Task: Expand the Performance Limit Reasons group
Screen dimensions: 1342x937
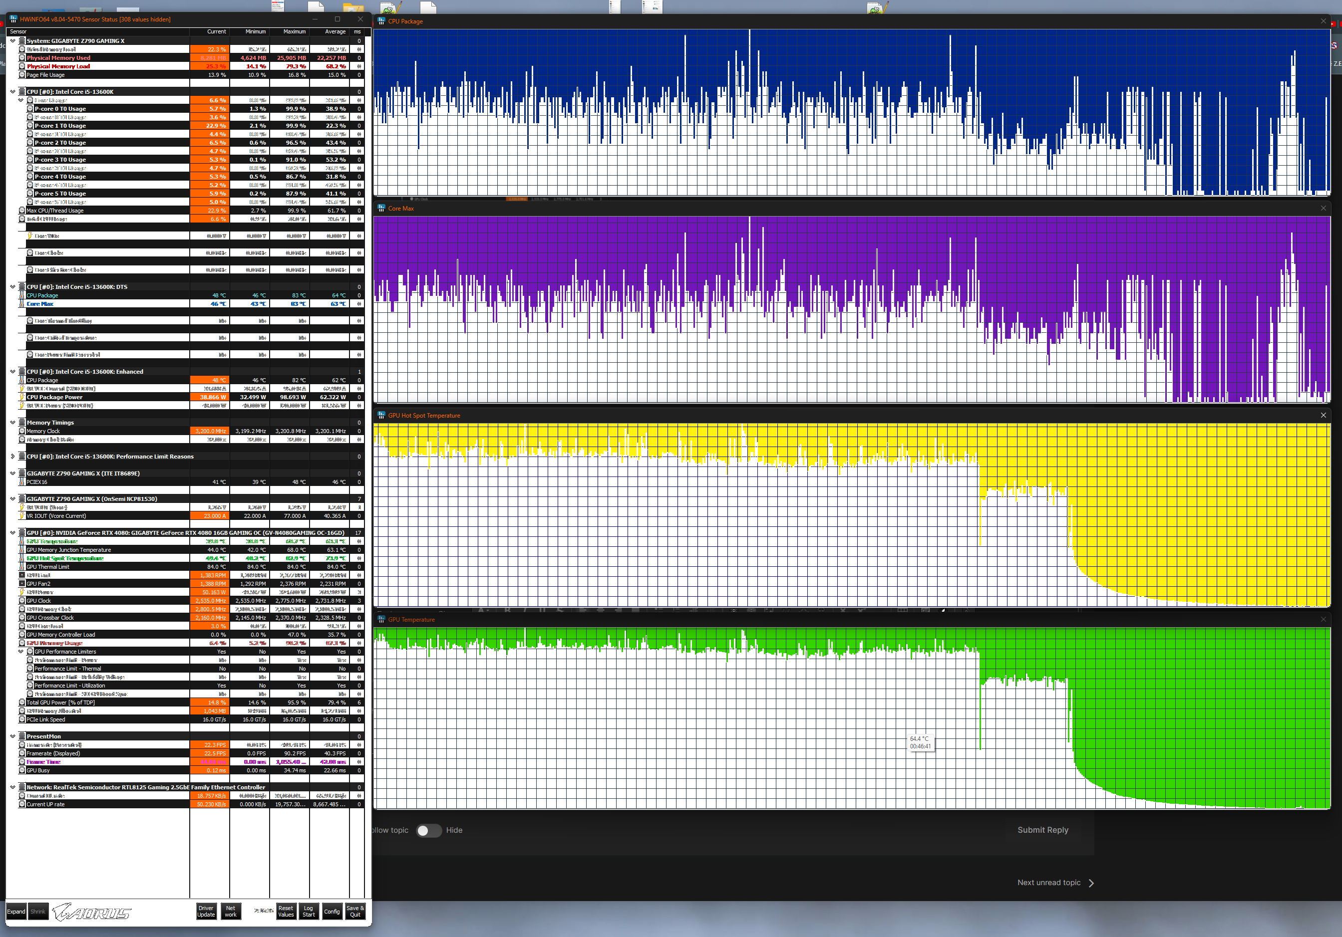Action: 13,456
